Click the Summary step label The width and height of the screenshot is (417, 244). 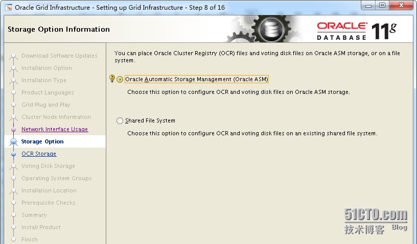(x=34, y=215)
